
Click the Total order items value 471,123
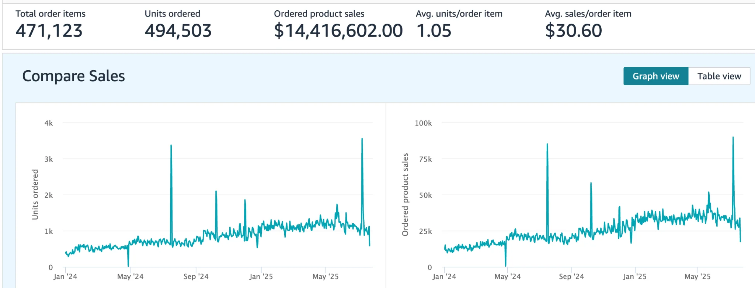pyautogui.click(x=49, y=31)
